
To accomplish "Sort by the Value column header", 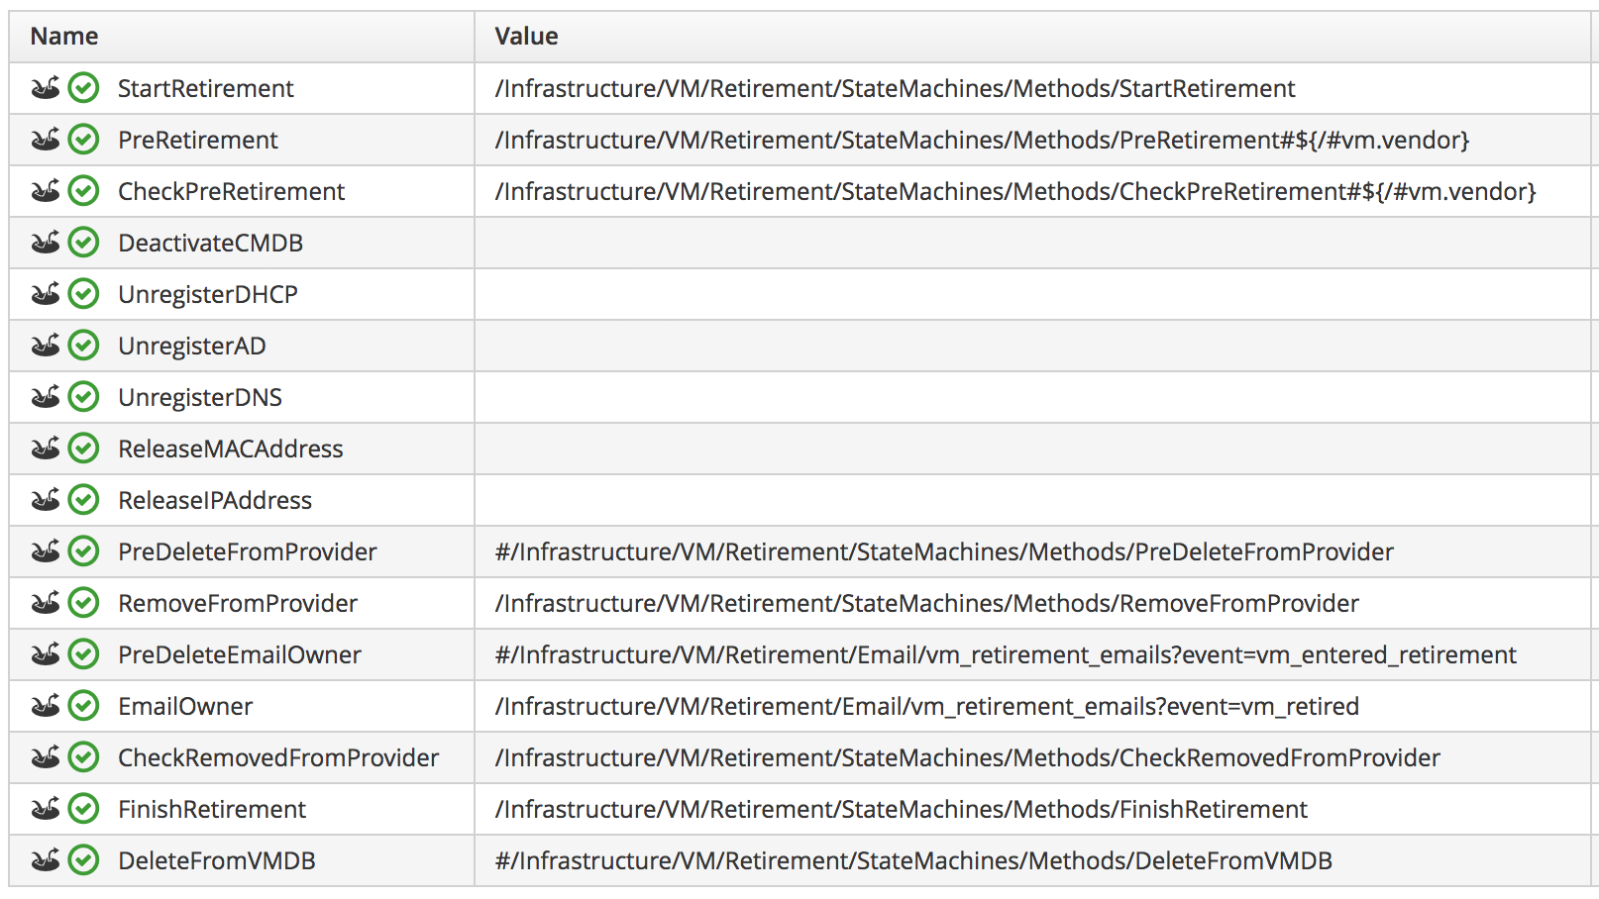I will 526,37.
